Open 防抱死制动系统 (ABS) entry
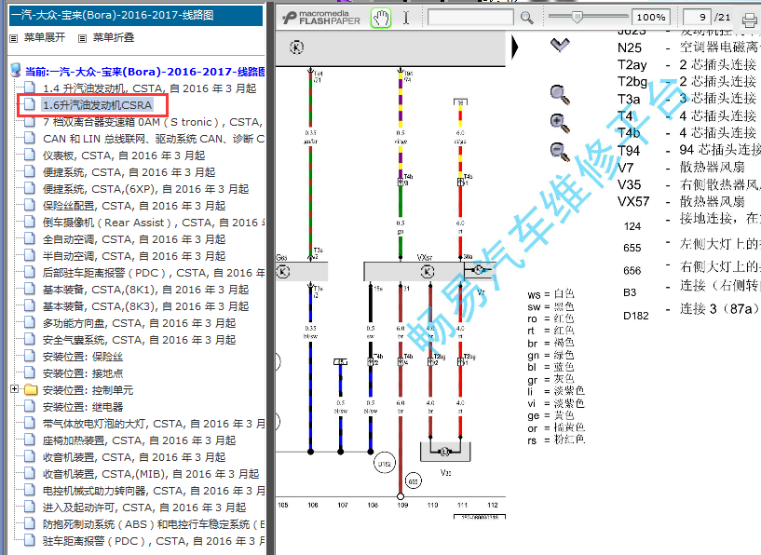The image size is (761, 555). pyautogui.click(x=154, y=524)
